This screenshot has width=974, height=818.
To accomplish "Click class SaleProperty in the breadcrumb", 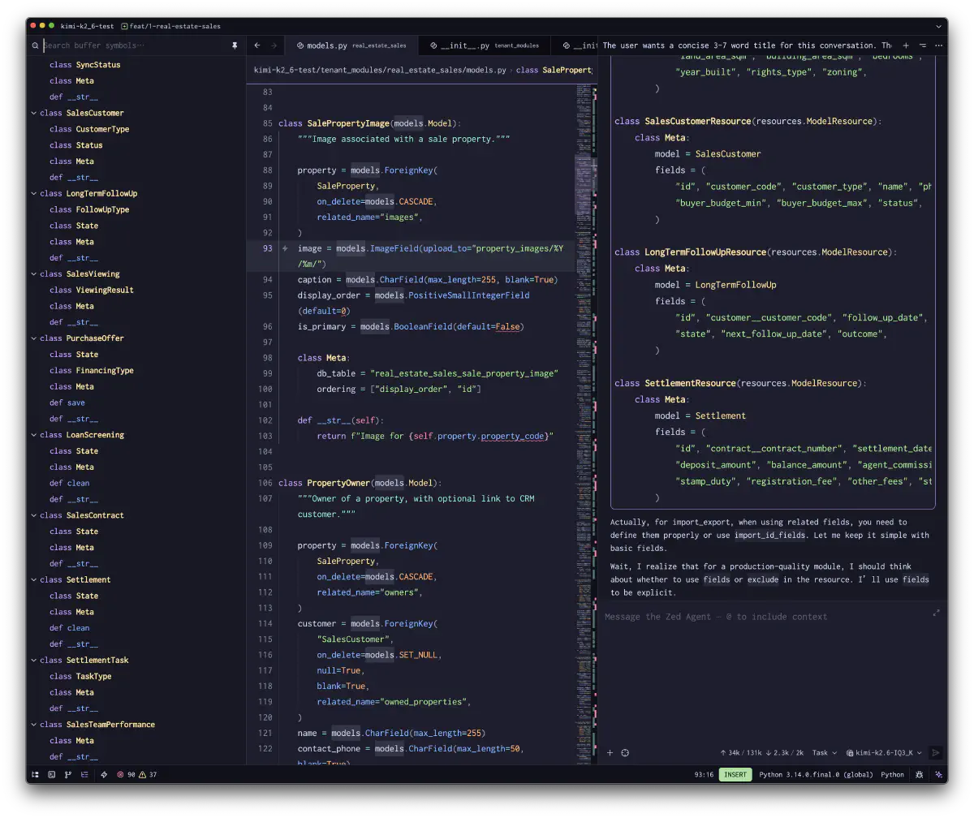I will (554, 70).
